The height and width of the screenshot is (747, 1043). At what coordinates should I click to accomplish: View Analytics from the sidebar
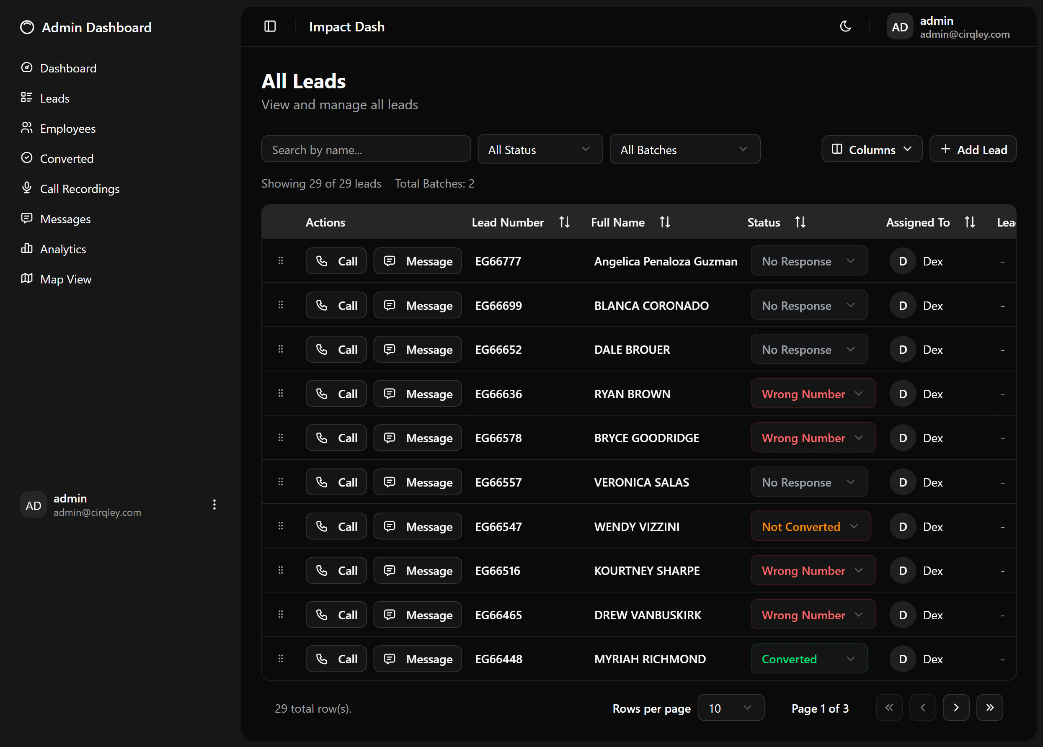click(x=62, y=249)
